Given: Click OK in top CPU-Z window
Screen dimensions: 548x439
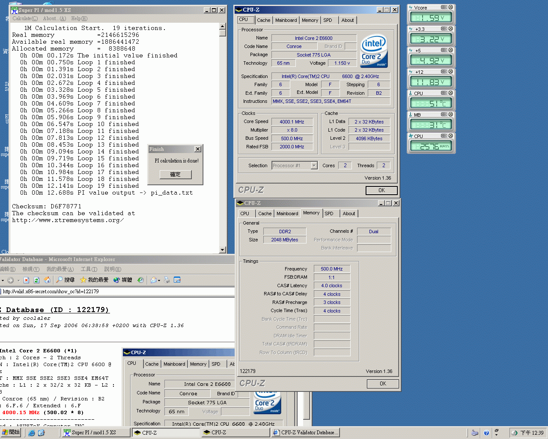Looking at the screenshot, I should pos(381,190).
